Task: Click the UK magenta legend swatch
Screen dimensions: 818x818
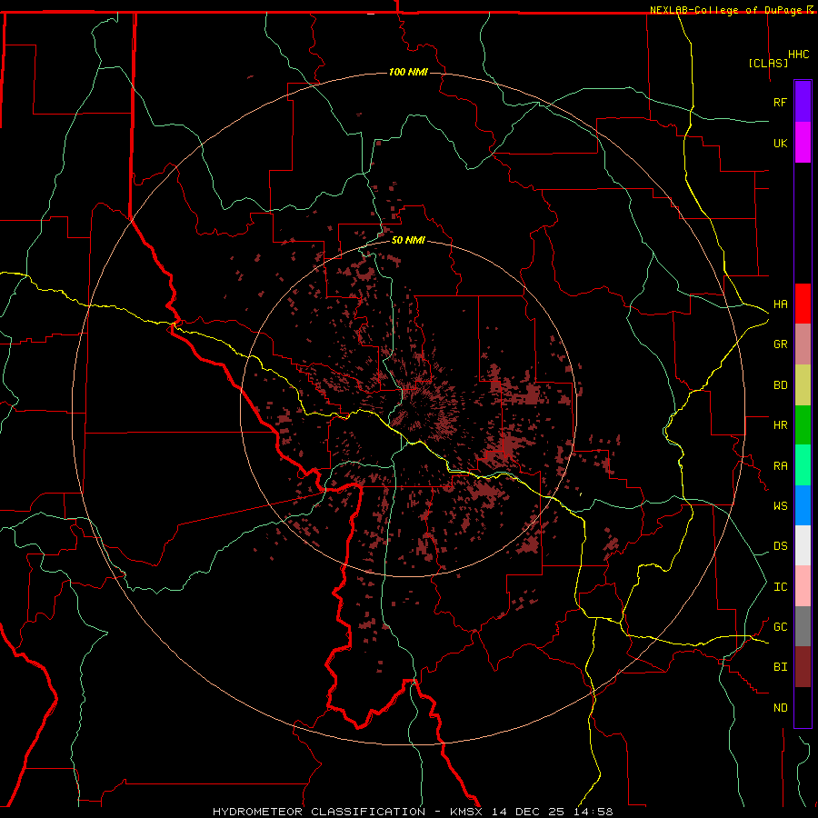Action: pyautogui.click(x=803, y=143)
